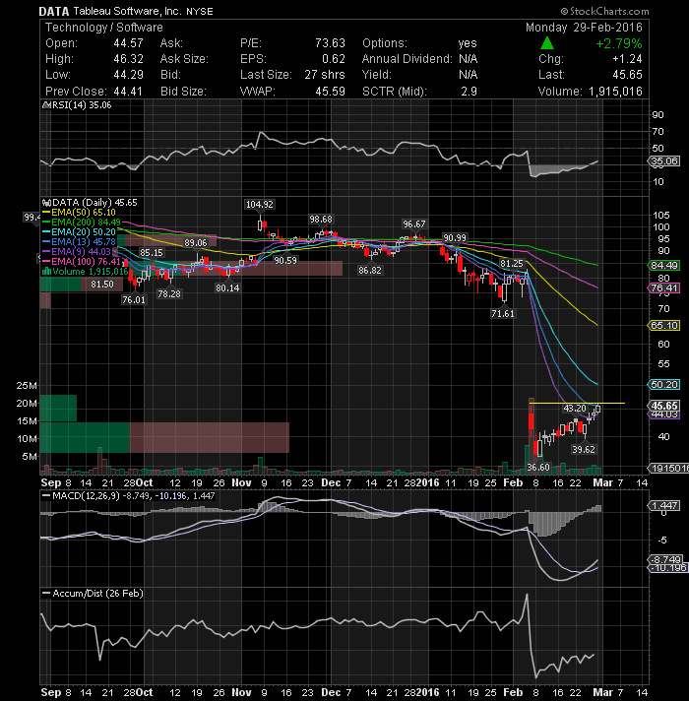This screenshot has width=689, height=701.
Task: Click the 104.92 price high label
Action: pos(259,205)
